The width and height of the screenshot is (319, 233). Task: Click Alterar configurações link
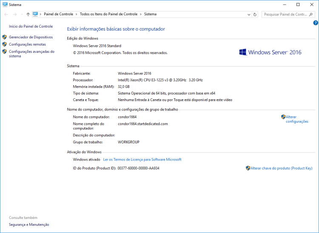297,119
